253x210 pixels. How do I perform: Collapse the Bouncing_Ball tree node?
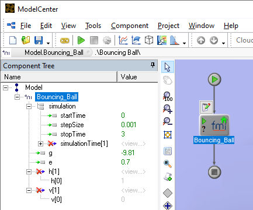[17, 97]
